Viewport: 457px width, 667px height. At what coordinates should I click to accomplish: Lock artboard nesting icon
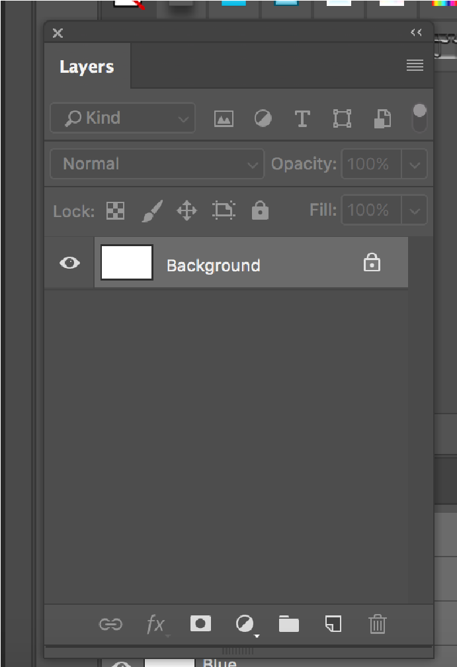[224, 210]
